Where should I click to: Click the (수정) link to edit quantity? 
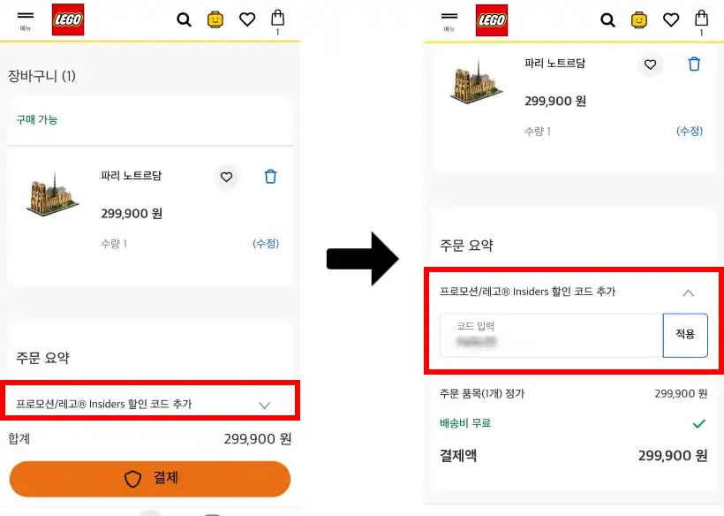point(268,243)
